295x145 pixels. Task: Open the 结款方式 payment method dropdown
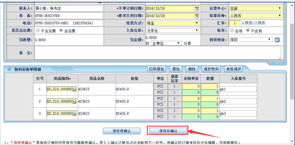pos(173,23)
